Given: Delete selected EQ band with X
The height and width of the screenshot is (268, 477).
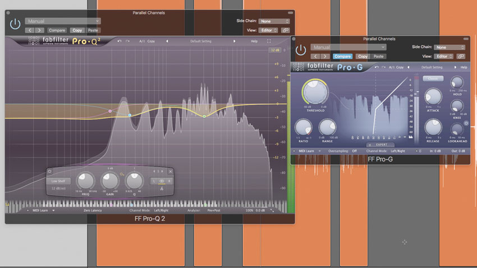Looking at the screenshot, I should 171,172.
